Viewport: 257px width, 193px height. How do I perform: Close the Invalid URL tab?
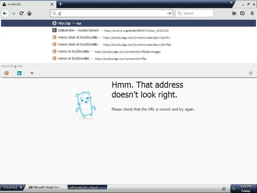(52, 4)
